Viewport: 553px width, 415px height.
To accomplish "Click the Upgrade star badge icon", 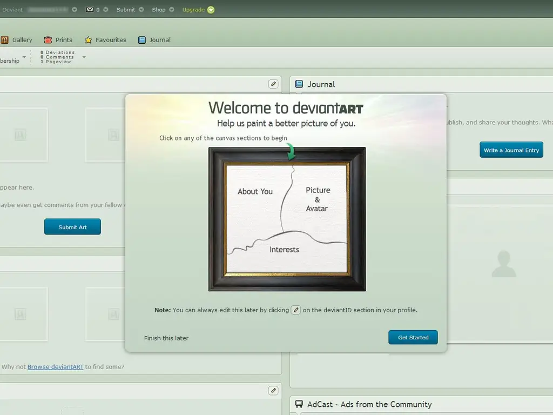I will tap(211, 10).
